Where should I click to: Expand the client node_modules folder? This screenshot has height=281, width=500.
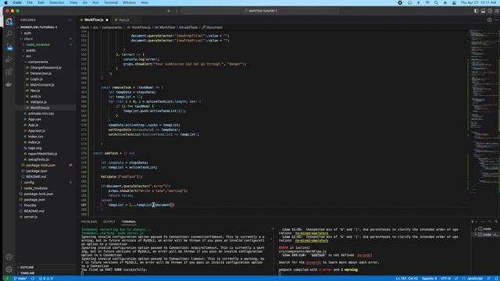(x=37, y=44)
